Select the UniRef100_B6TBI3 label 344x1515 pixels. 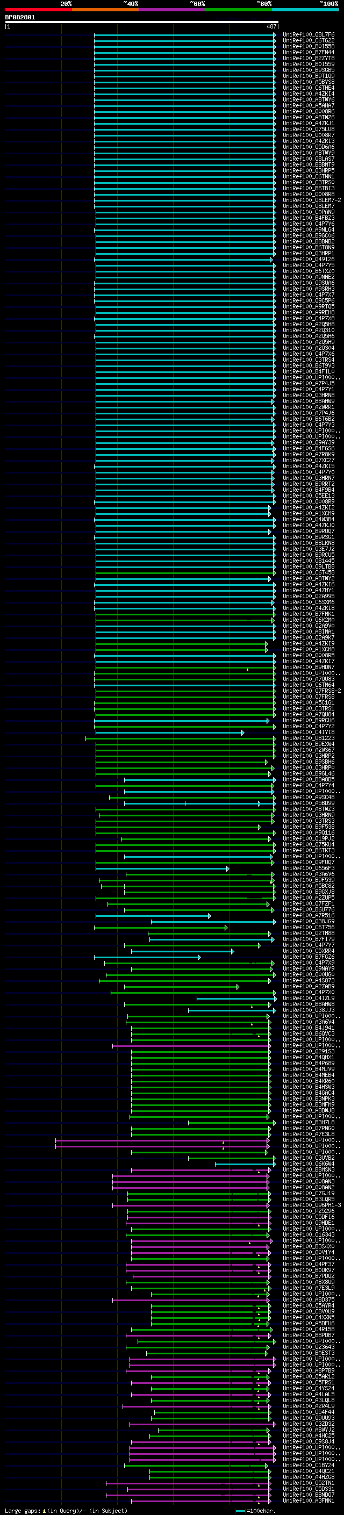click(x=309, y=189)
